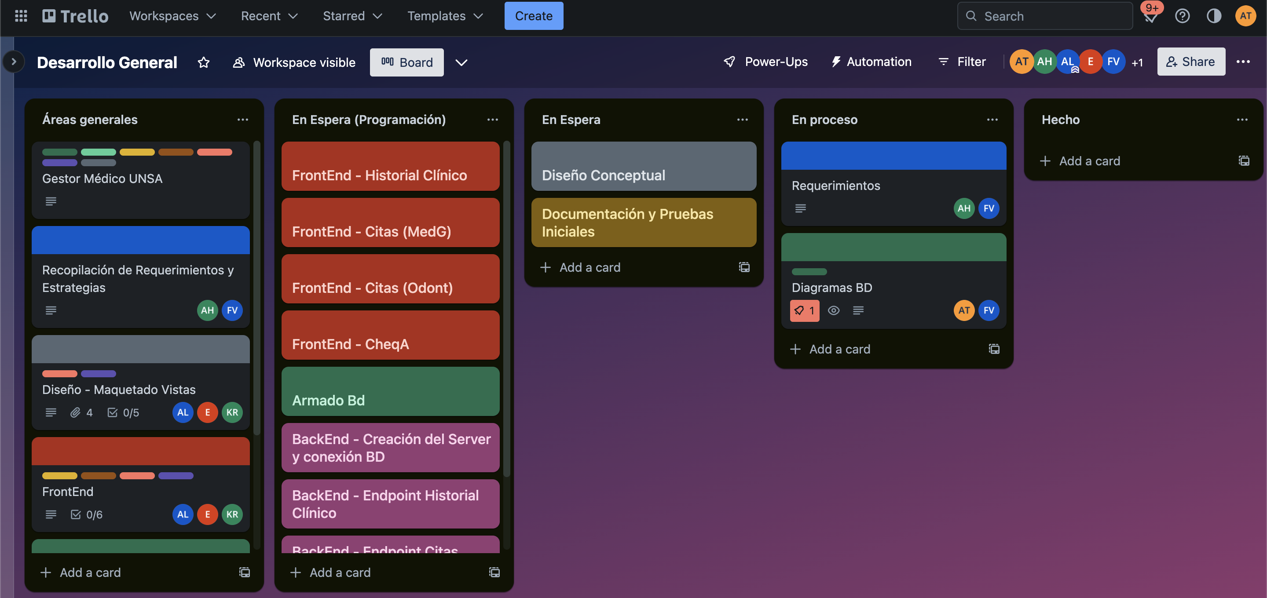
Task: Open the En proceso list actions menu
Action: pyautogui.click(x=992, y=119)
